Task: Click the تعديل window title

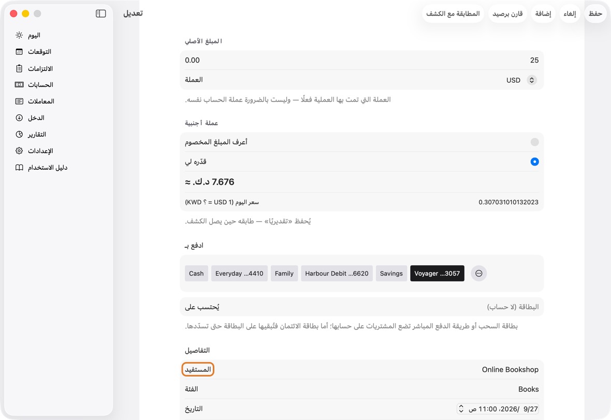Action: click(133, 13)
